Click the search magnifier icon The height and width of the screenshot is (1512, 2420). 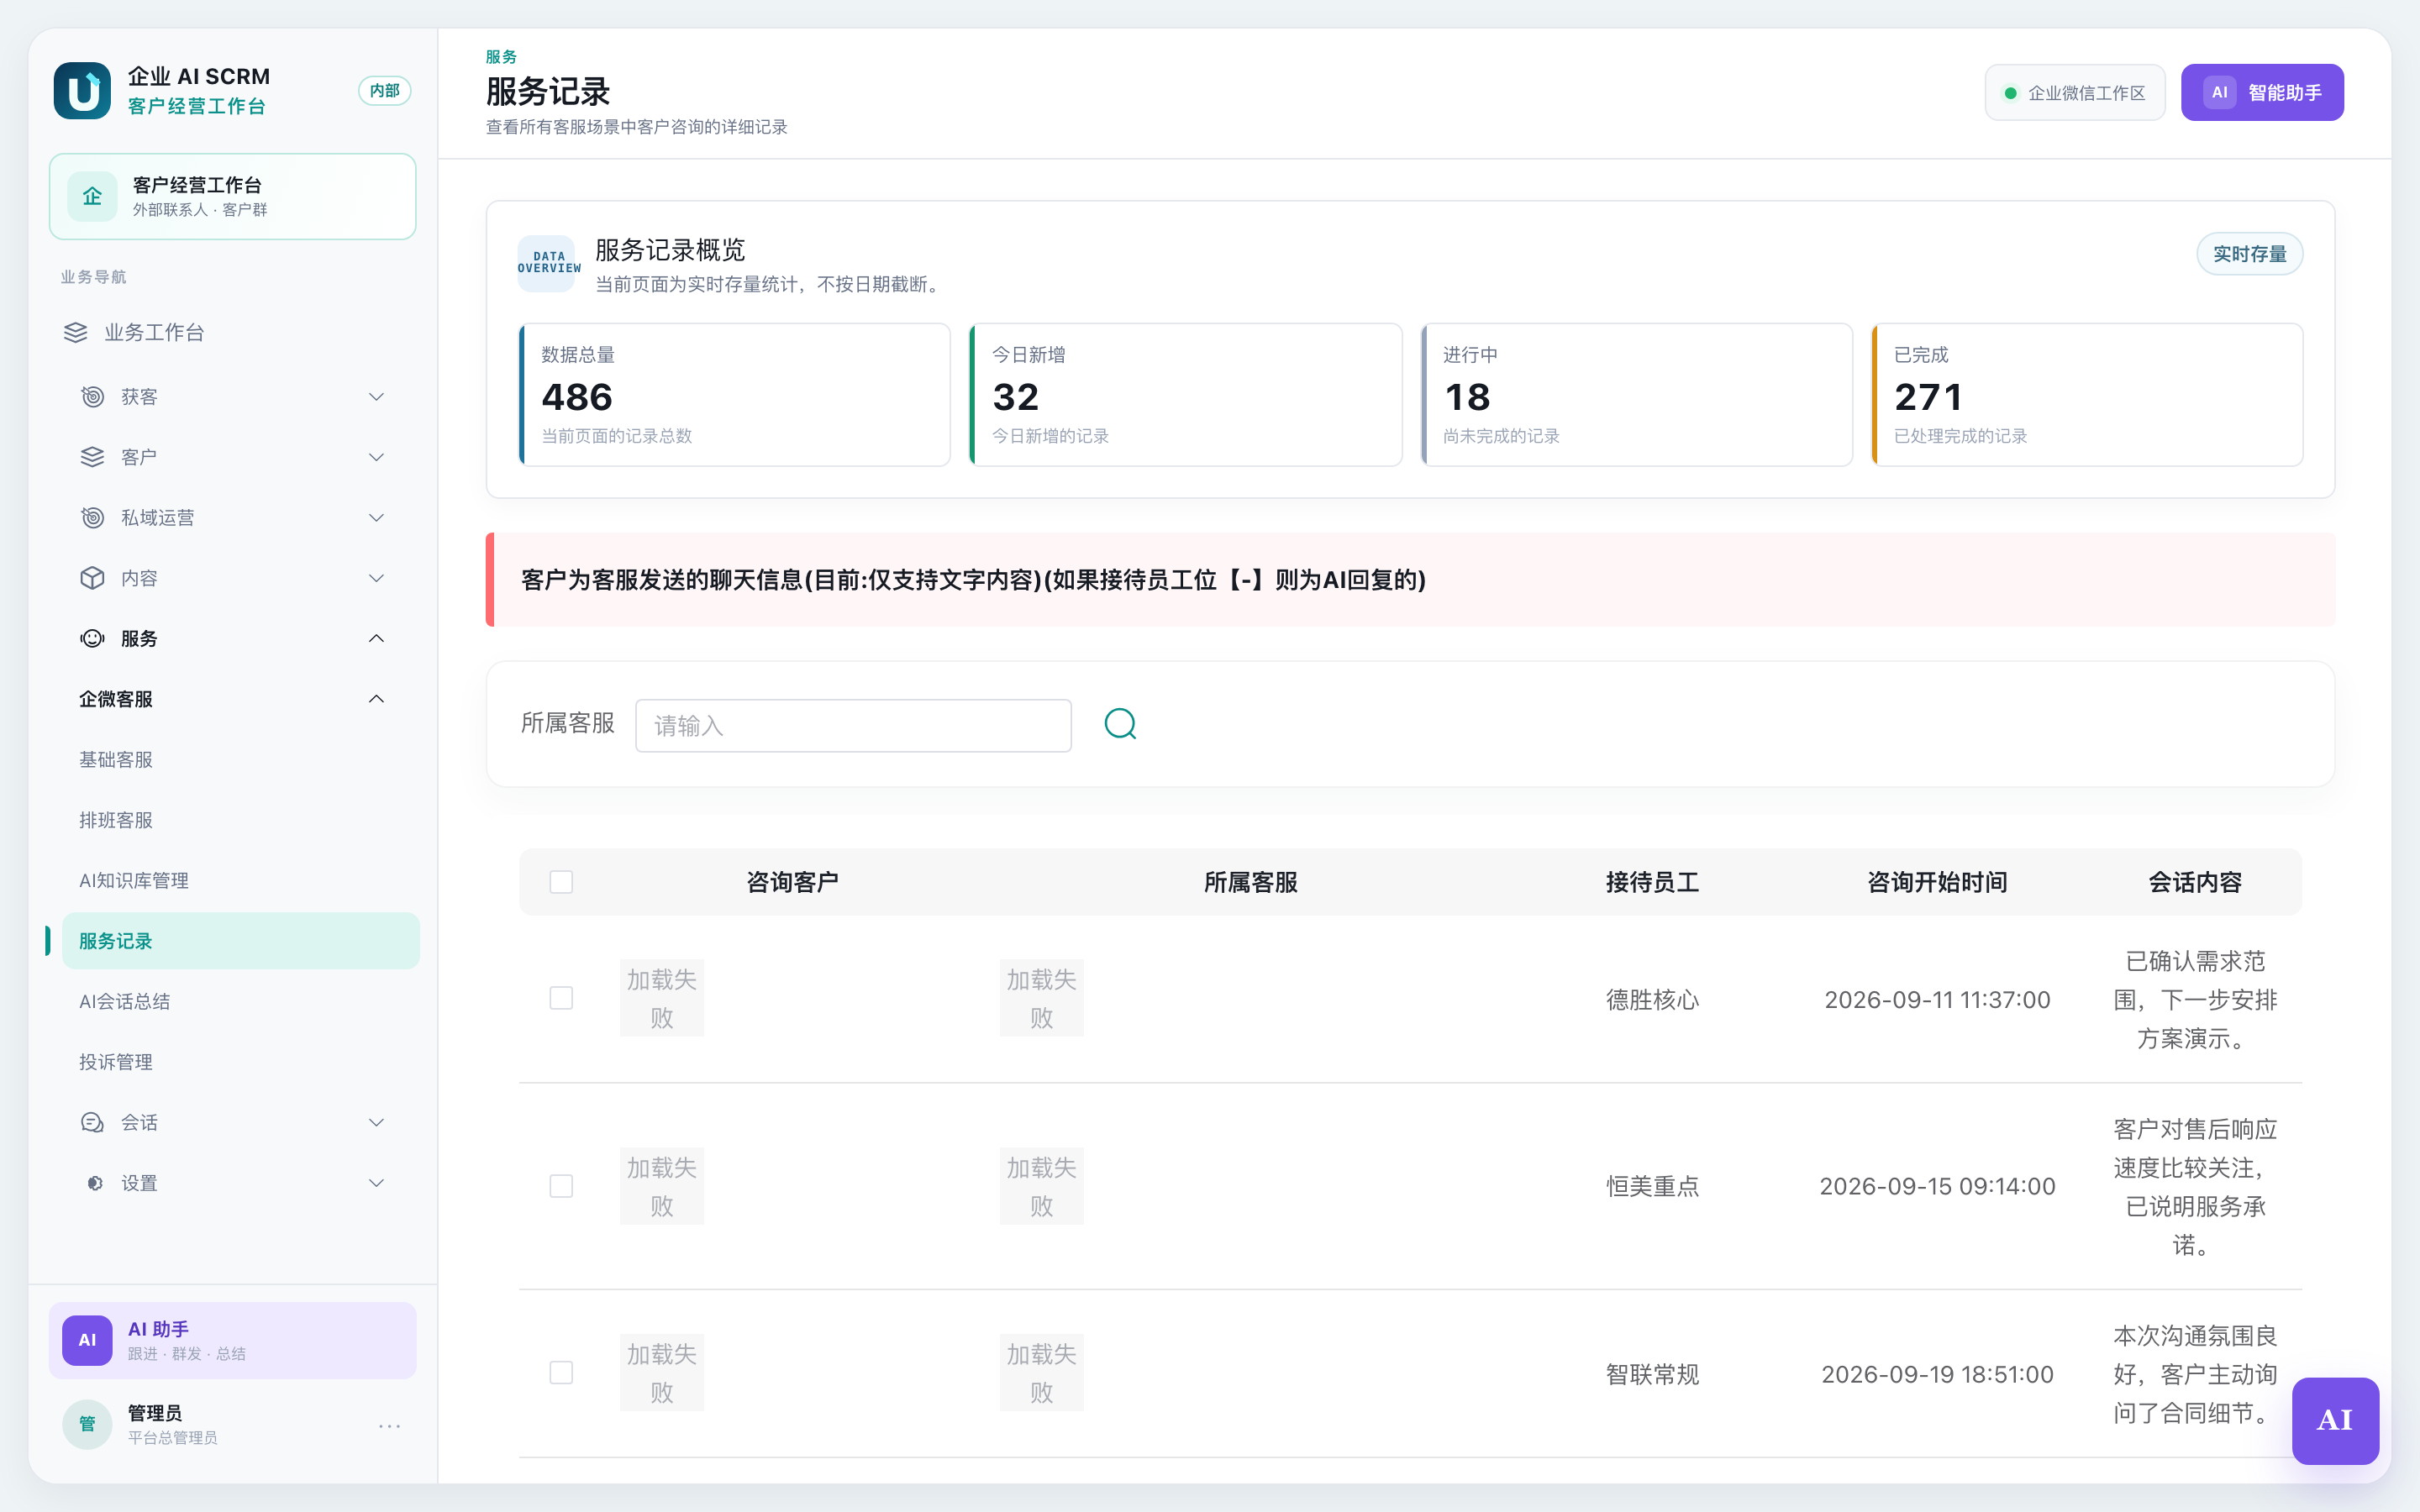tap(1120, 724)
